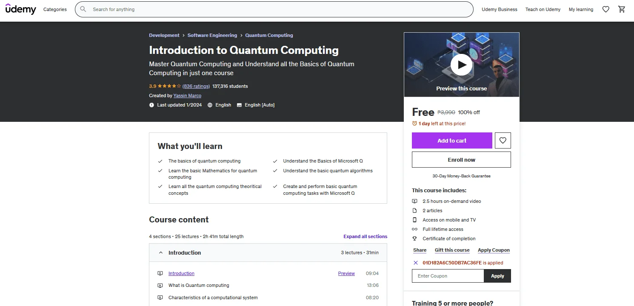Click the Free price text

[423, 112]
